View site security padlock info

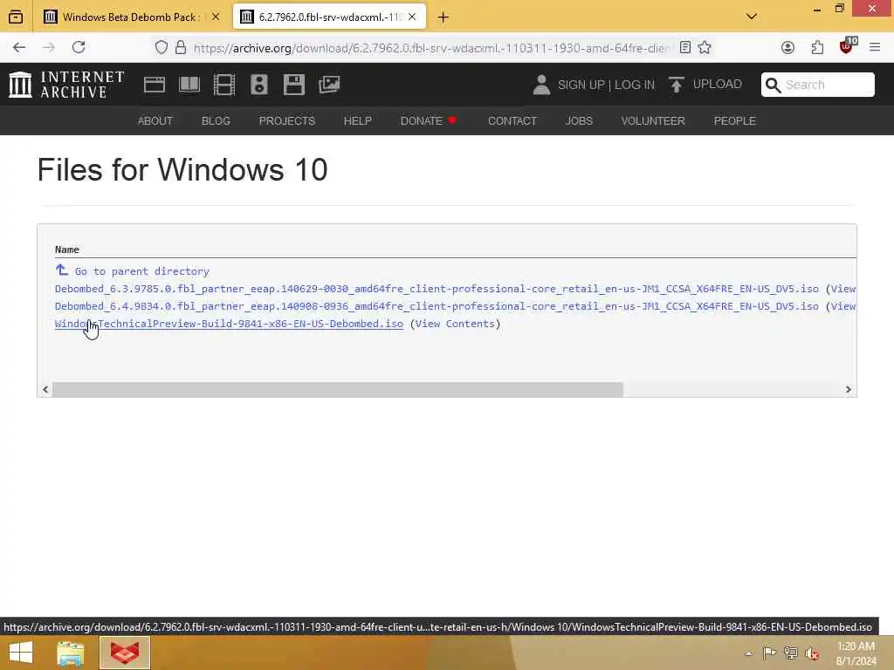[x=181, y=47]
